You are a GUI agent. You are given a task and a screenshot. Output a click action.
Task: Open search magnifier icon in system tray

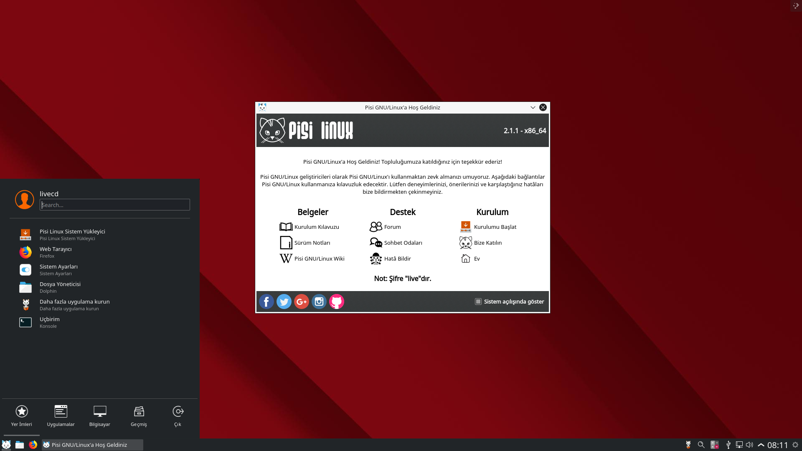[701, 445]
